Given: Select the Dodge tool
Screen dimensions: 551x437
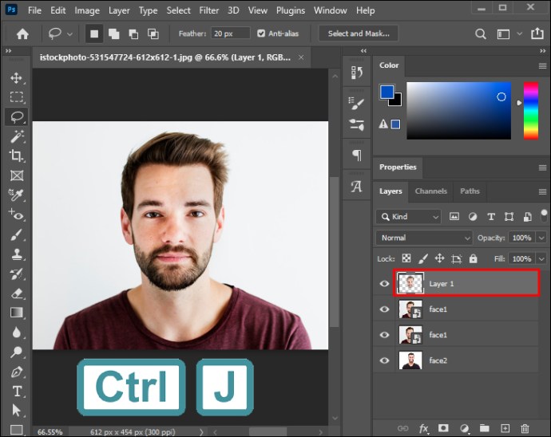Looking at the screenshot, I should pyautogui.click(x=16, y=352).
